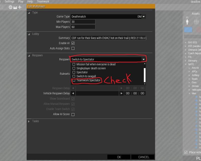The width and height of the screenshot is (201, 161).
Task: Select the group composition (F2) asset mode
Action: pyautogui.click(x=196, y=22)
